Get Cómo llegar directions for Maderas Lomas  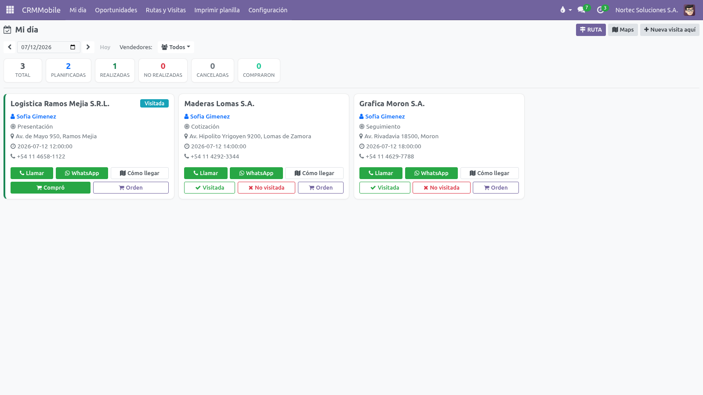point(314,173)
